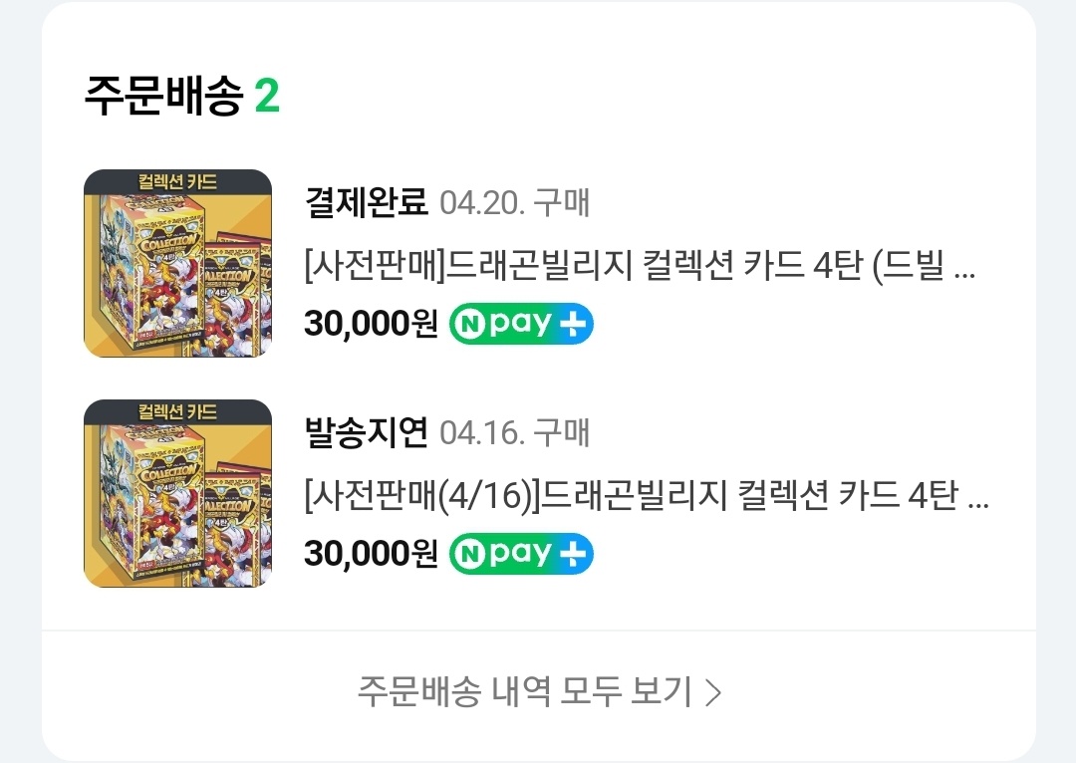Screen dimensions: 1076x763
Task: Open the 발송지연 order product thumbnail
Action: click(177, 493)
